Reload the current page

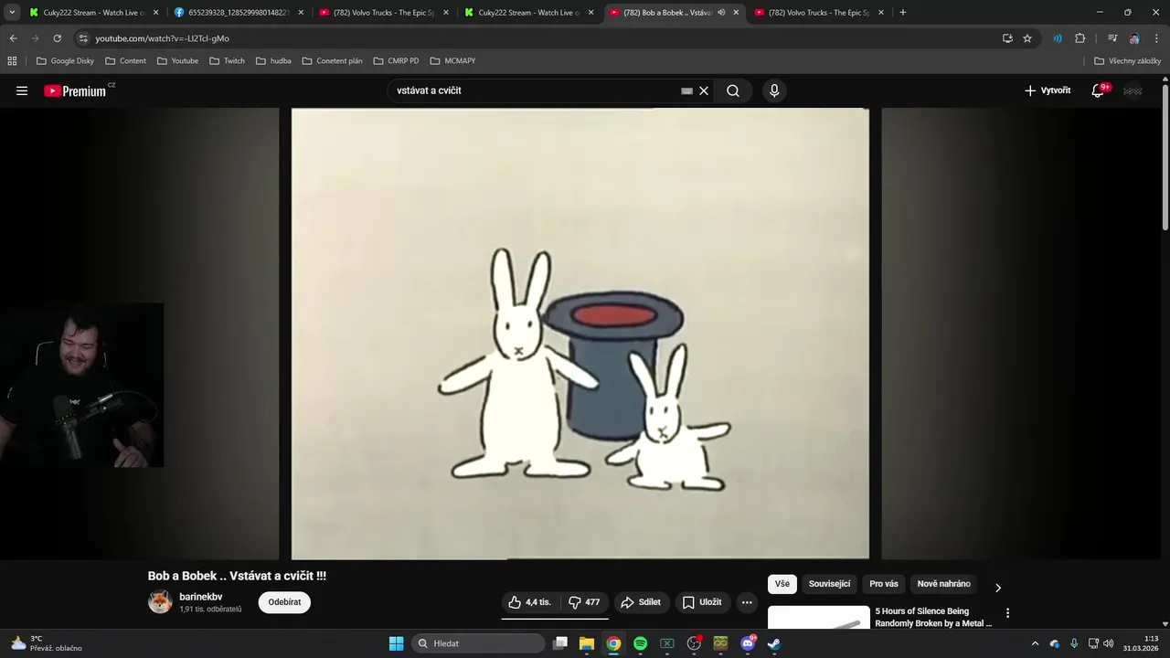pyautogui.click(x=57, y=38)
